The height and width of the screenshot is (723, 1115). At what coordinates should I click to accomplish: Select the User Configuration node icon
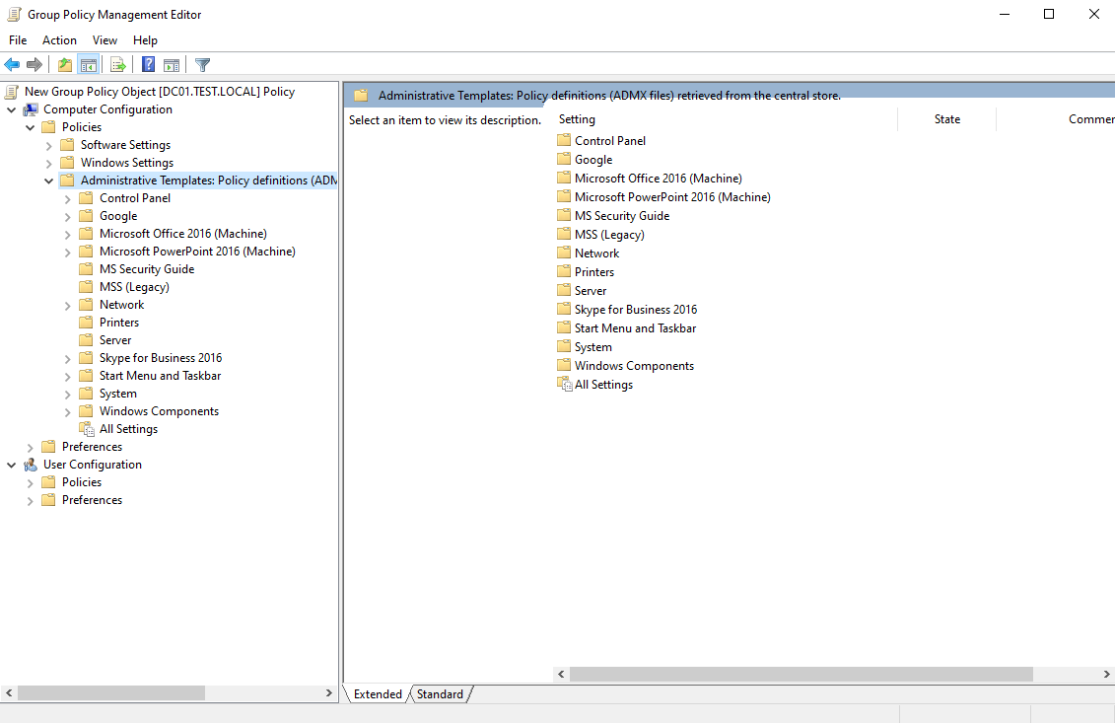(x=31, y=465)
